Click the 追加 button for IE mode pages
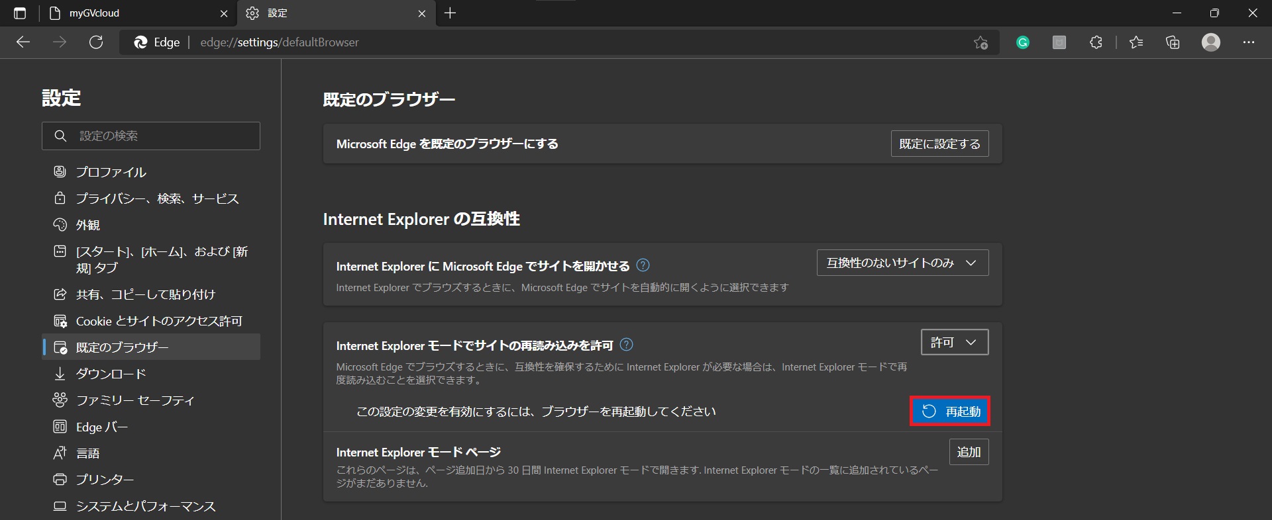1272x520 pixels. pyautogui.click(x=969, y=452)
